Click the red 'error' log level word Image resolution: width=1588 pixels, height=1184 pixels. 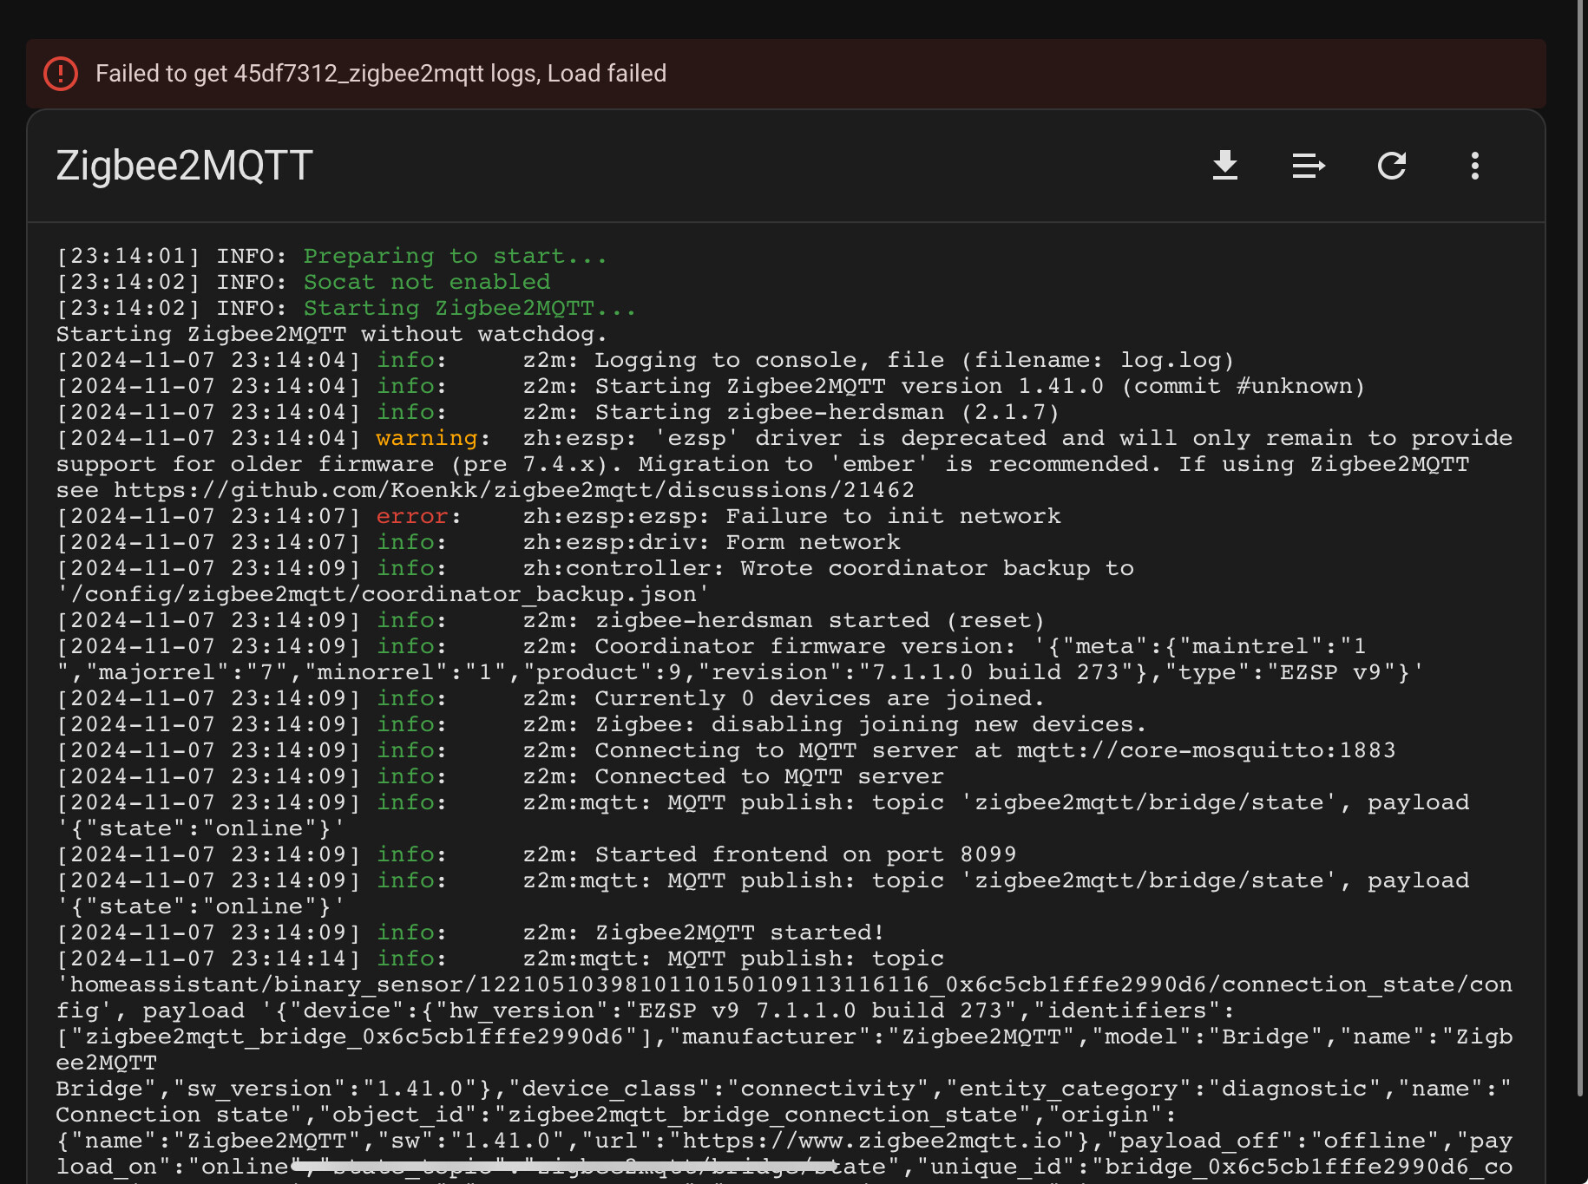pos(411,517)
